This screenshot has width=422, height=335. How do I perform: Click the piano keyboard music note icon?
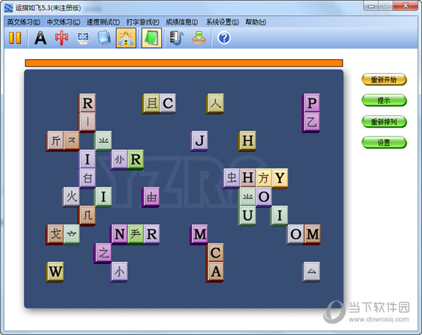[177, 38]
